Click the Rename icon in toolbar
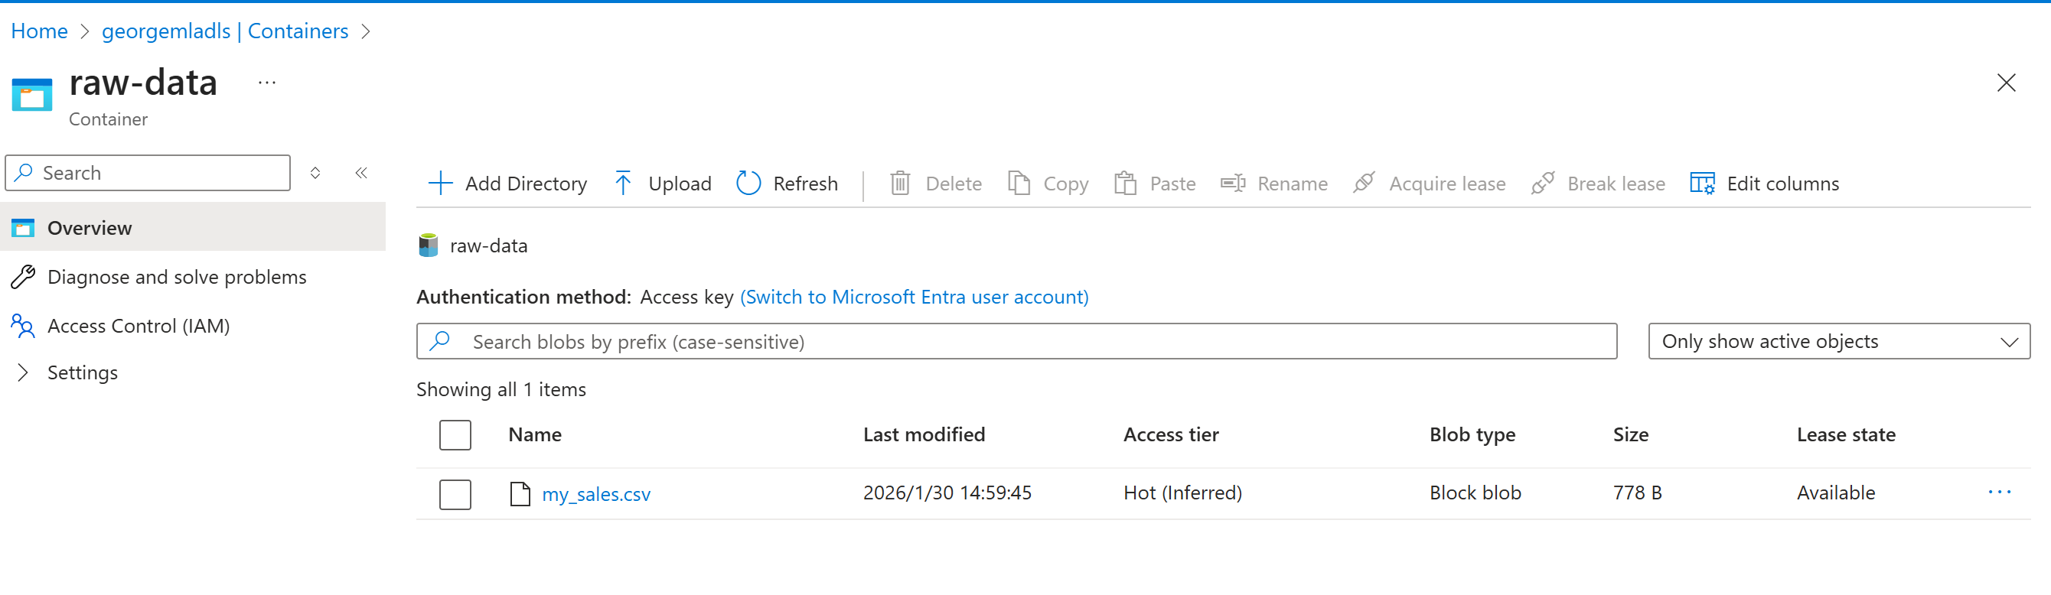Screen dimensions: 2051x595 [x=1232, y=184]
